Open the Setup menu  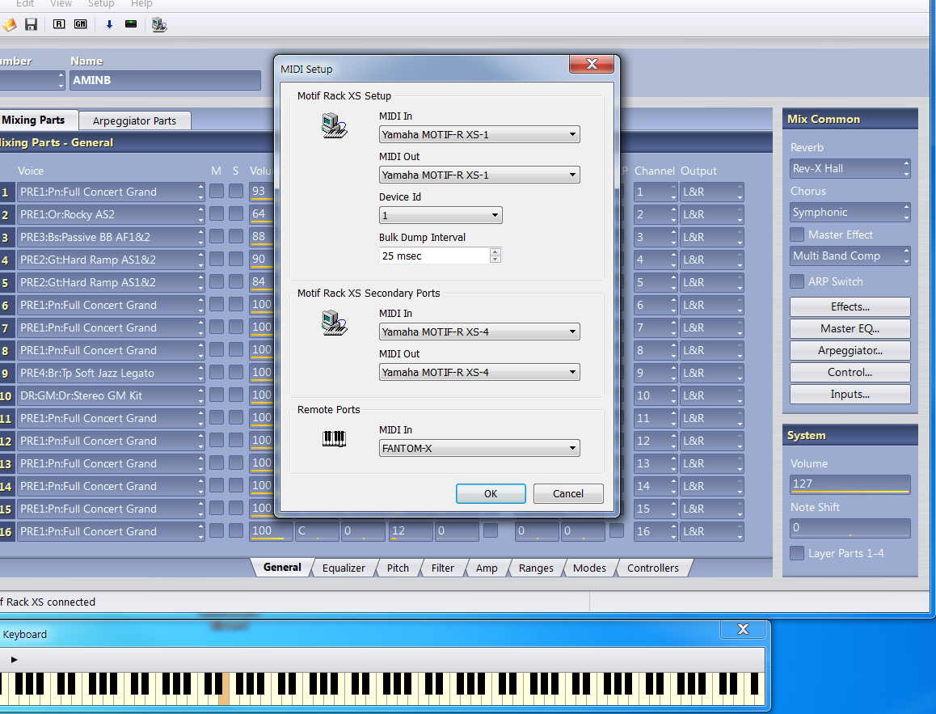coord(101,4)
